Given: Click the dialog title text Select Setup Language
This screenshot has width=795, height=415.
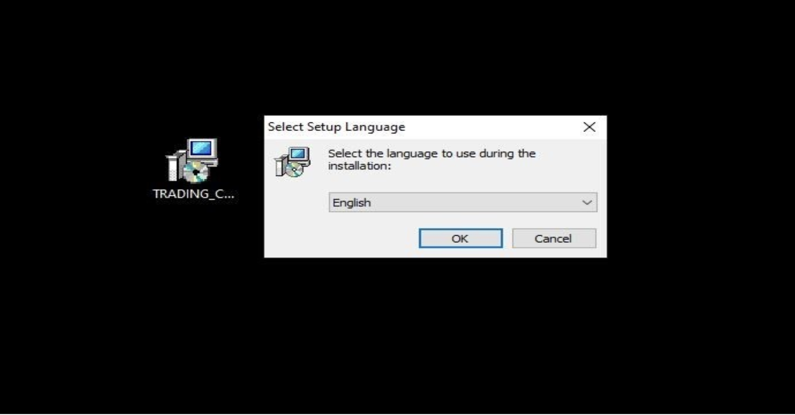Looking at the screenshot, I should (x=336, y=127).
